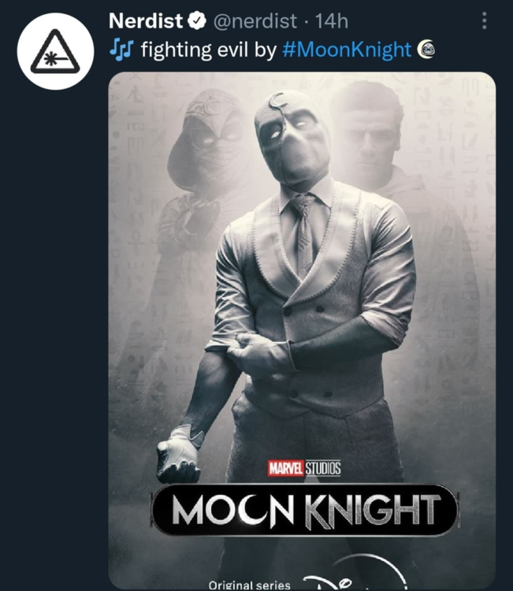Click the "fighting evil by" tweet text

point(206,50)
